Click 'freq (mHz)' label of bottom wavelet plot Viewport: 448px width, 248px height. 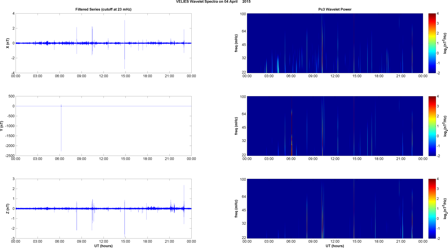coord(236,209)
